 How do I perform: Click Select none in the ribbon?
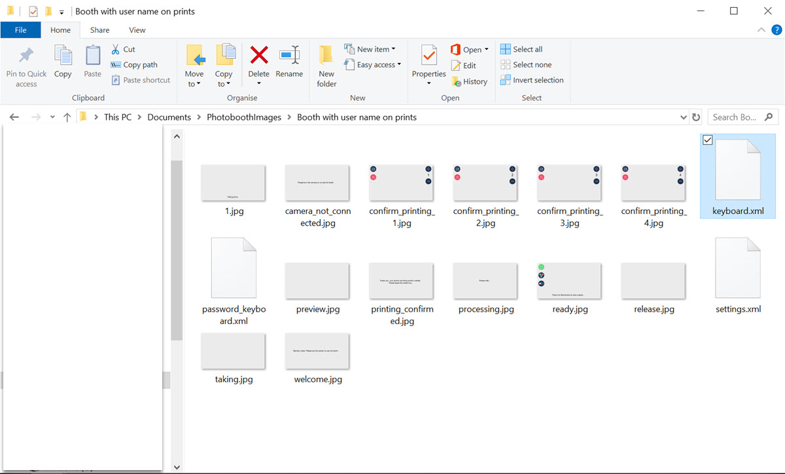click(x=526, y=65)
